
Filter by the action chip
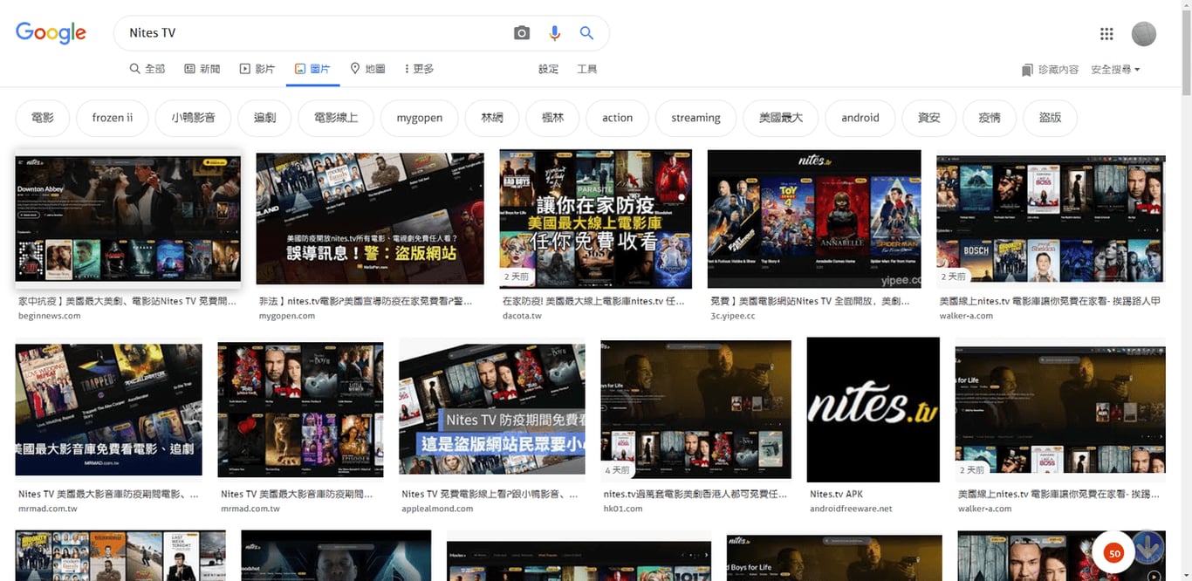click(618, 118)
